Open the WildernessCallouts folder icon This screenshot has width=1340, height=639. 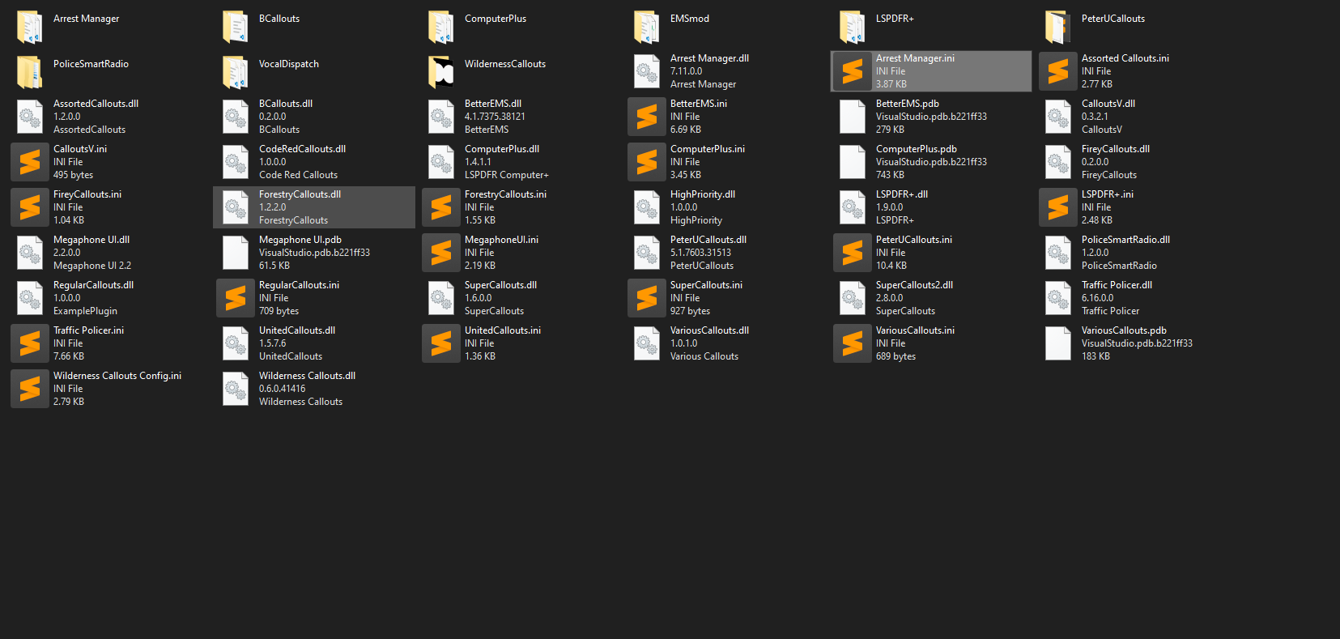tap(441, 71)
